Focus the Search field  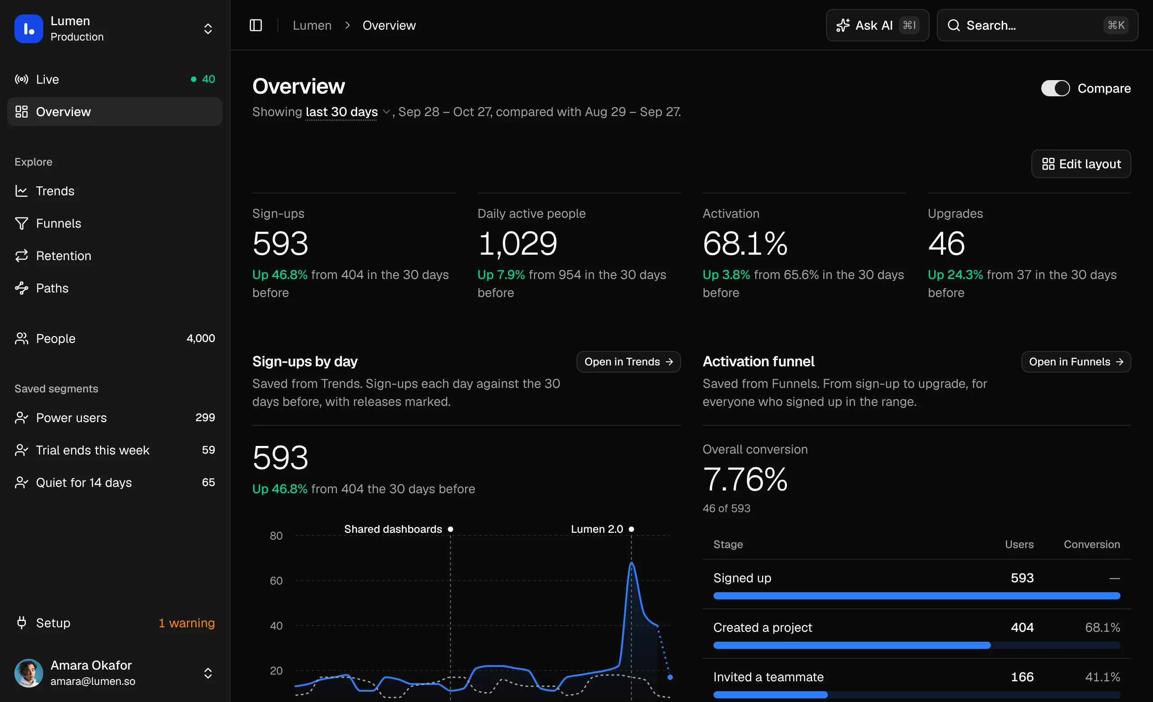point(1037,25)
